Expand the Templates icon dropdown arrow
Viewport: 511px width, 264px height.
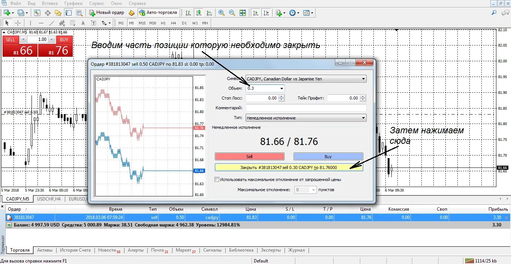(x=312, y=13)
